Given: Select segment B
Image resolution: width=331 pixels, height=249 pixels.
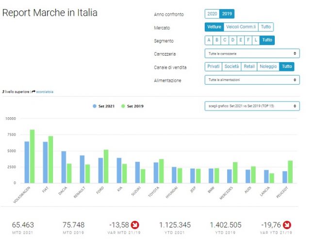Looking at the screenshot, I should click(217, 40).
